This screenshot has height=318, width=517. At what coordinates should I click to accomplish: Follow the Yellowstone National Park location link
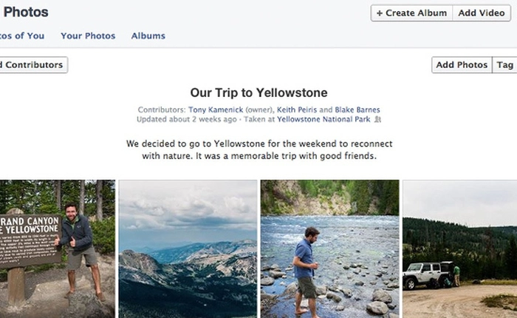click(x=324, y=119)
